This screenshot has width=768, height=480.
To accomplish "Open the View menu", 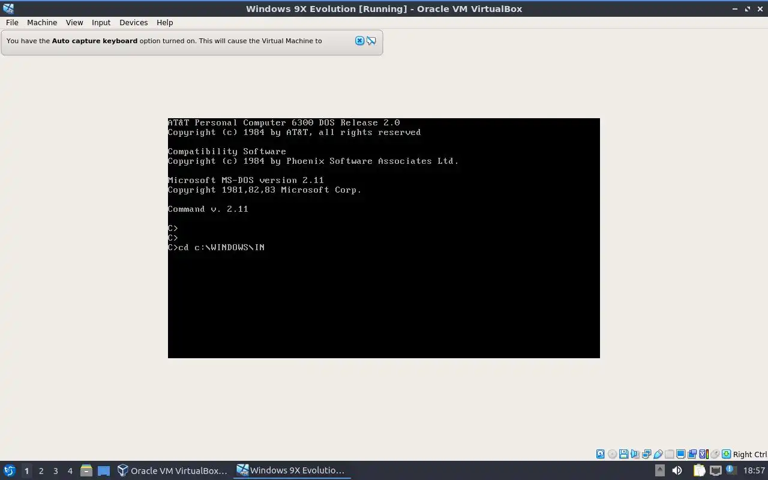I will click(74, 22).
